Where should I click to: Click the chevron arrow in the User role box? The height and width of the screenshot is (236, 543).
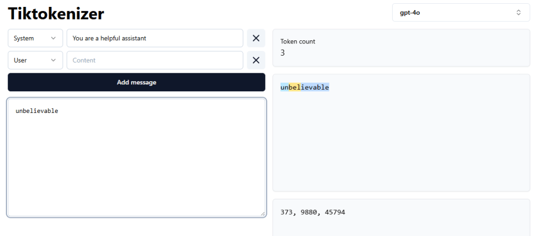[53, 60]
